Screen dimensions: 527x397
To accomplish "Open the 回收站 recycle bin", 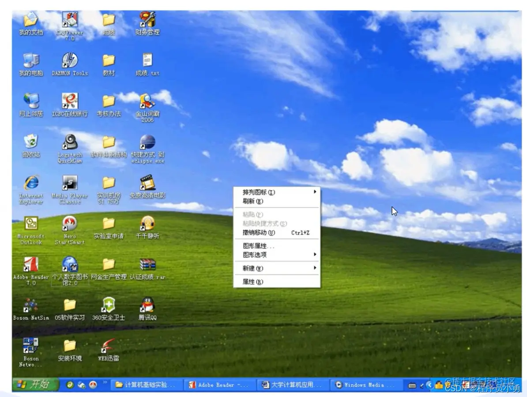I will (x=31, y=146).
